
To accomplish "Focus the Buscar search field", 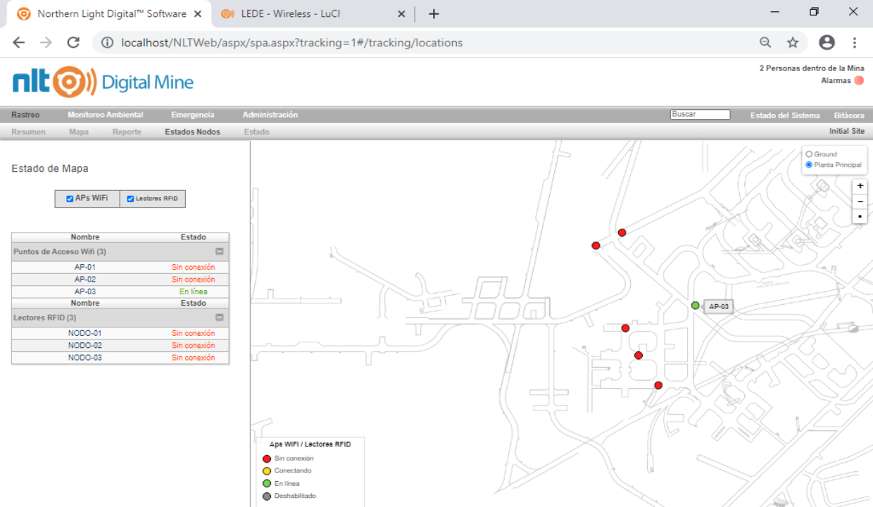I will (701, 115).
